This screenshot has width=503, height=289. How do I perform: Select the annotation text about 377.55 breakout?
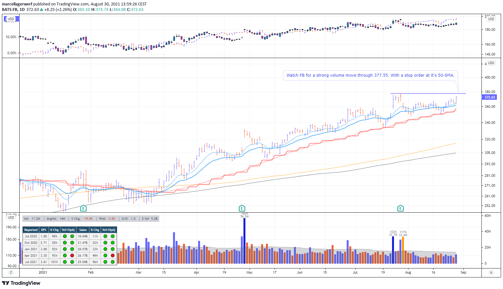click(x=370, y=75)
